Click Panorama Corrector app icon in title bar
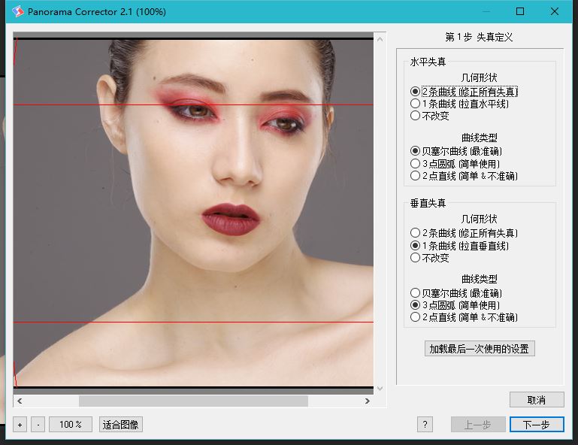Screen dimensions: 578x445 pyautogui.click(x=17, y=12)
